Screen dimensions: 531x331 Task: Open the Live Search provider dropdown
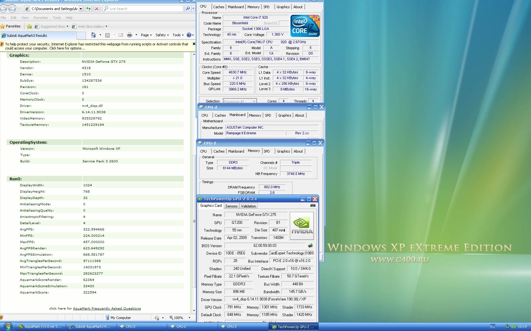point(193,9)
